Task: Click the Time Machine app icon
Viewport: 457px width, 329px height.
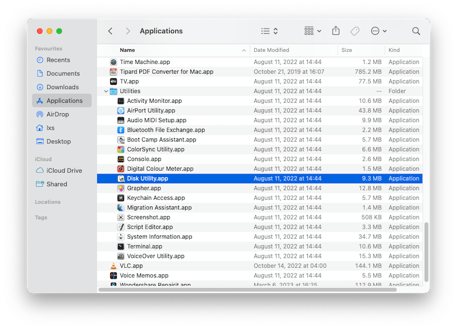Action: pyautogui.click(x=113, y=62)
